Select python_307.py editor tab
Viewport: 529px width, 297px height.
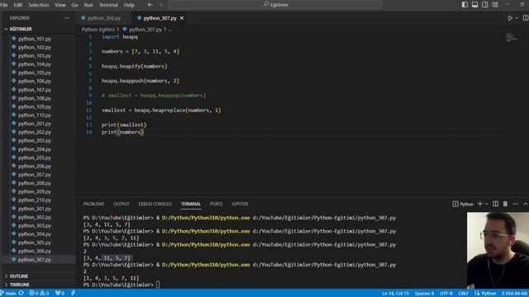coord(160,18)
